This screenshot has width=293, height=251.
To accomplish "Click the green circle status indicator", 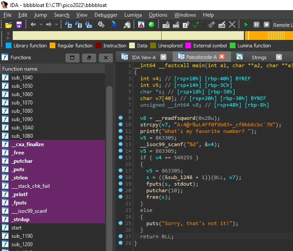I will click(x=152, y=25).
